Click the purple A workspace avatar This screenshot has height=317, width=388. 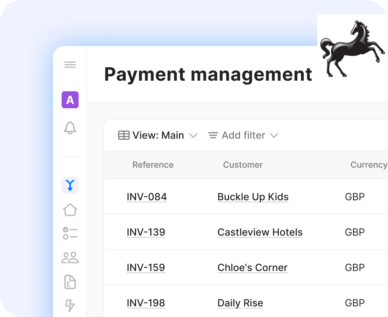pyautogui.click(x=70, y=100)
